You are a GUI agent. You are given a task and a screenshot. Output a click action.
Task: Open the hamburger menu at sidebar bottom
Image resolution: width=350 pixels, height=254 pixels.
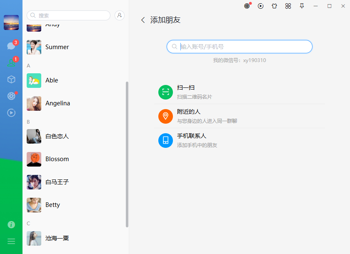(11, 241)
